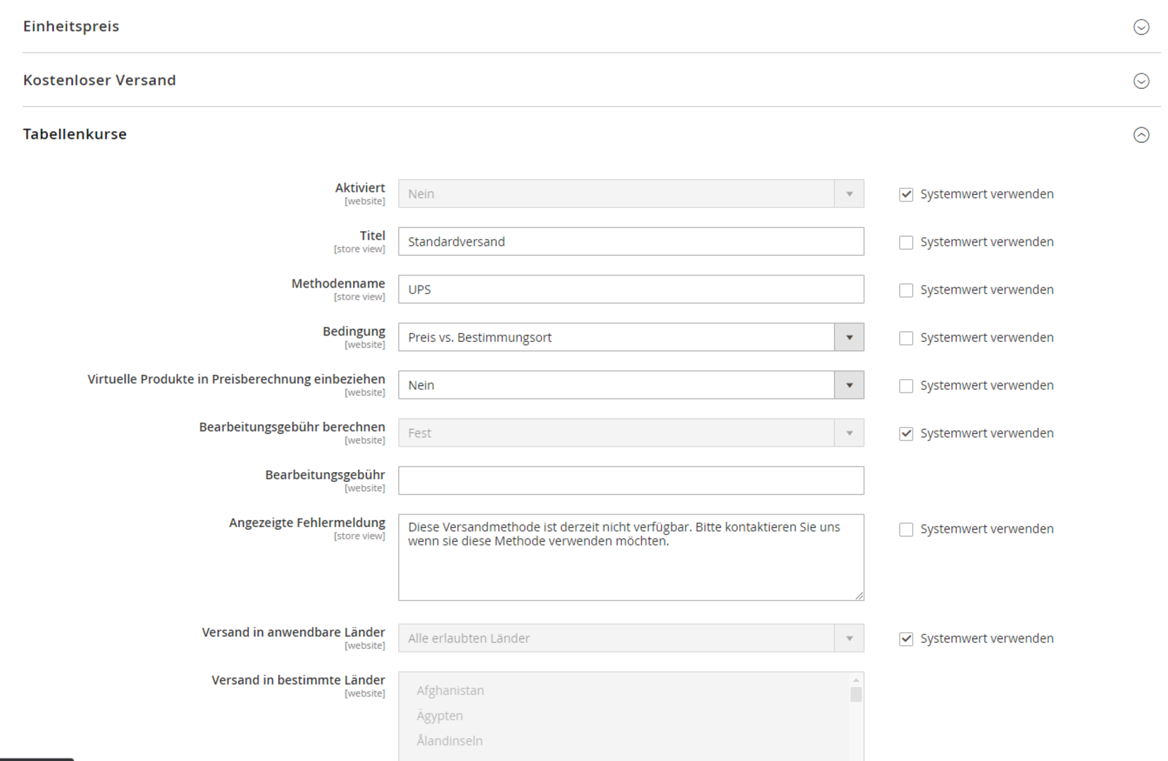Viewport: 1168px width, 761px height.
Task: Click the Tabellenkurse section heading
Action: point(75,134)
